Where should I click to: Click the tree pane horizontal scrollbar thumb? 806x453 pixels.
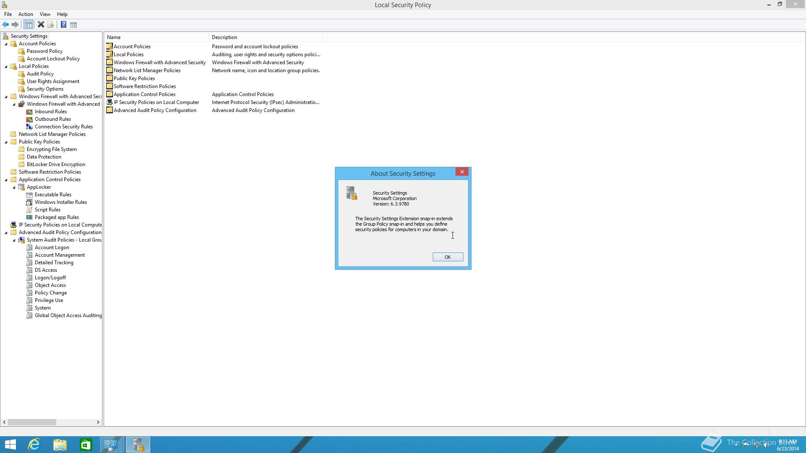coord(32,422)
